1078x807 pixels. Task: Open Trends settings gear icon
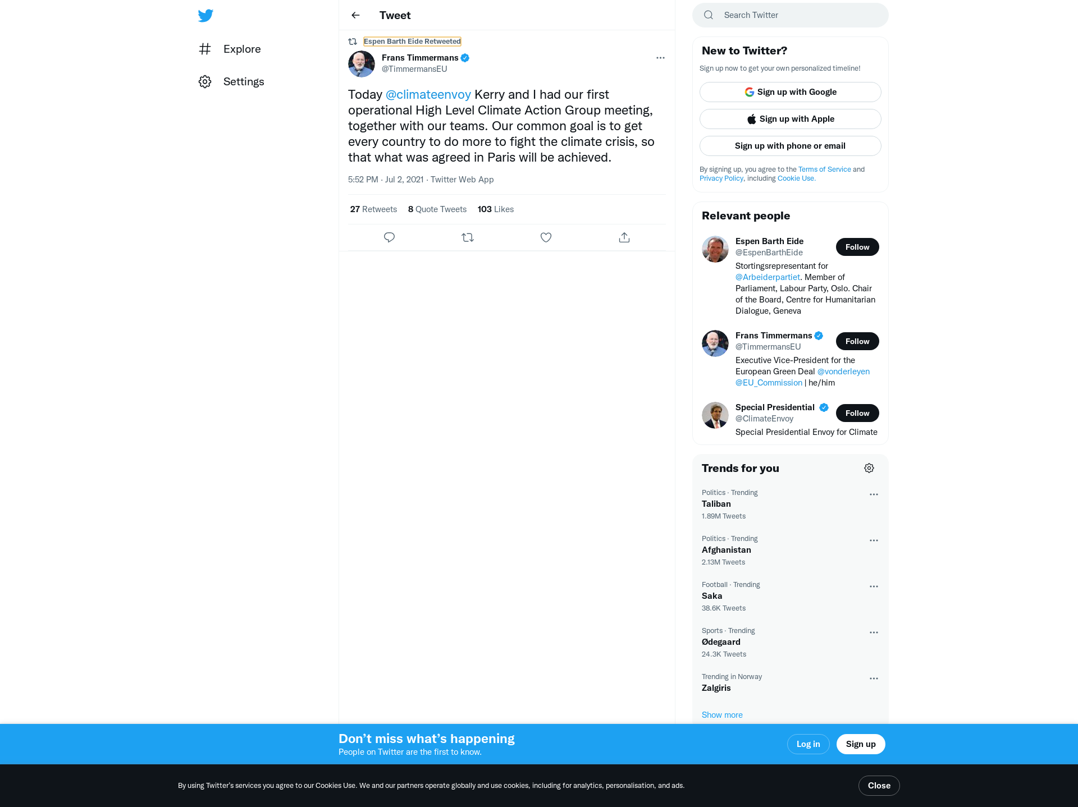[x=869, y=468]
